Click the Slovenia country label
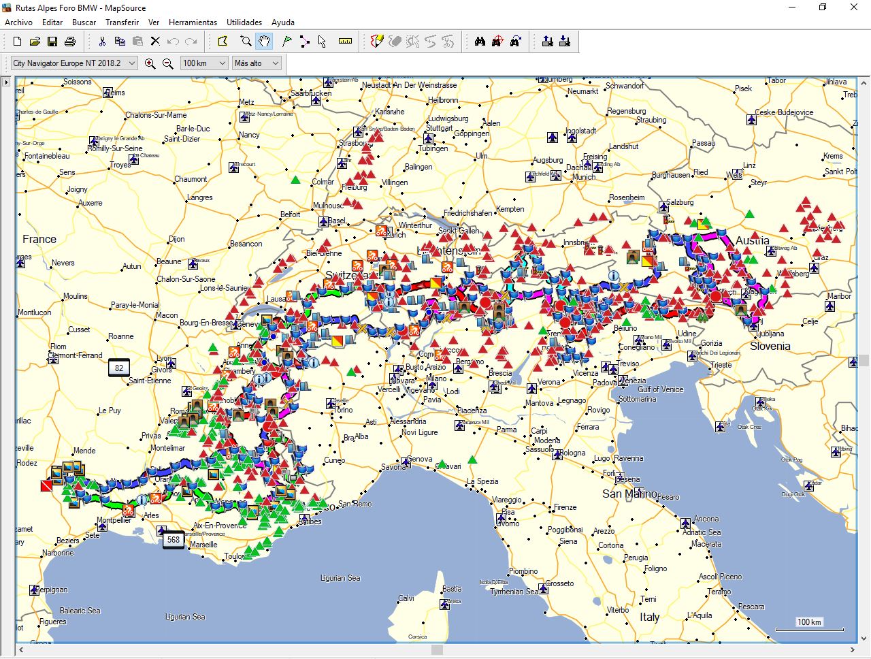The image size is (871, 659). (770, 346)
